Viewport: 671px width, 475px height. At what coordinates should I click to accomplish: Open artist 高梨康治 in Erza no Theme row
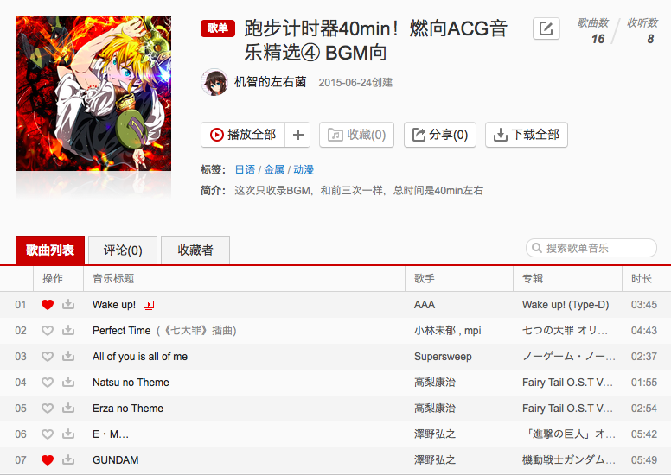(x=435, y=408)
